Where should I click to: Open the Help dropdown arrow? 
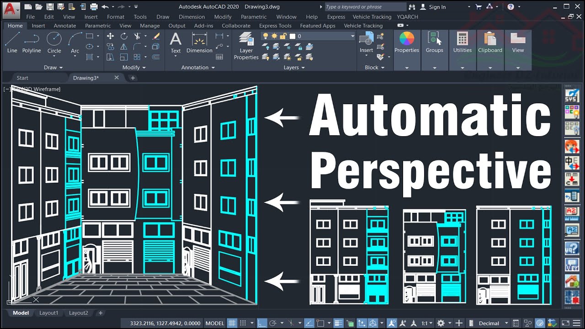[x=520, y=7]
